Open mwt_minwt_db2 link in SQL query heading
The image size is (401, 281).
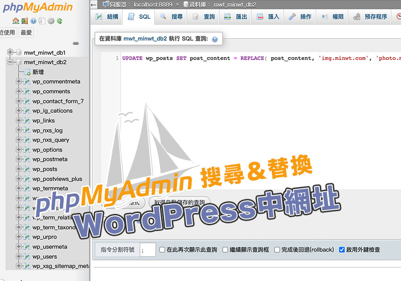[145, 39]
